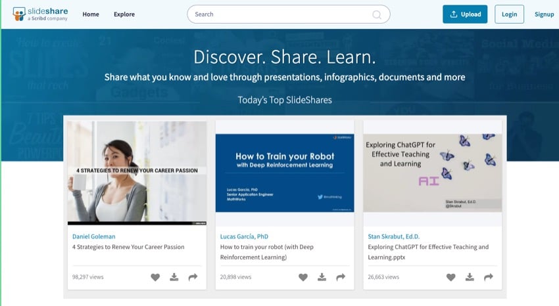Click the SlideShare logo
The height and width of the screenshot is (306, 559).
(x=38, y=14)
